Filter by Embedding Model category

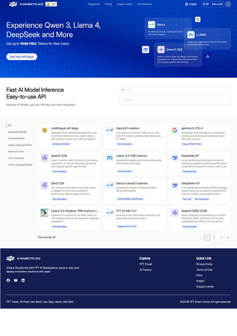18,132
